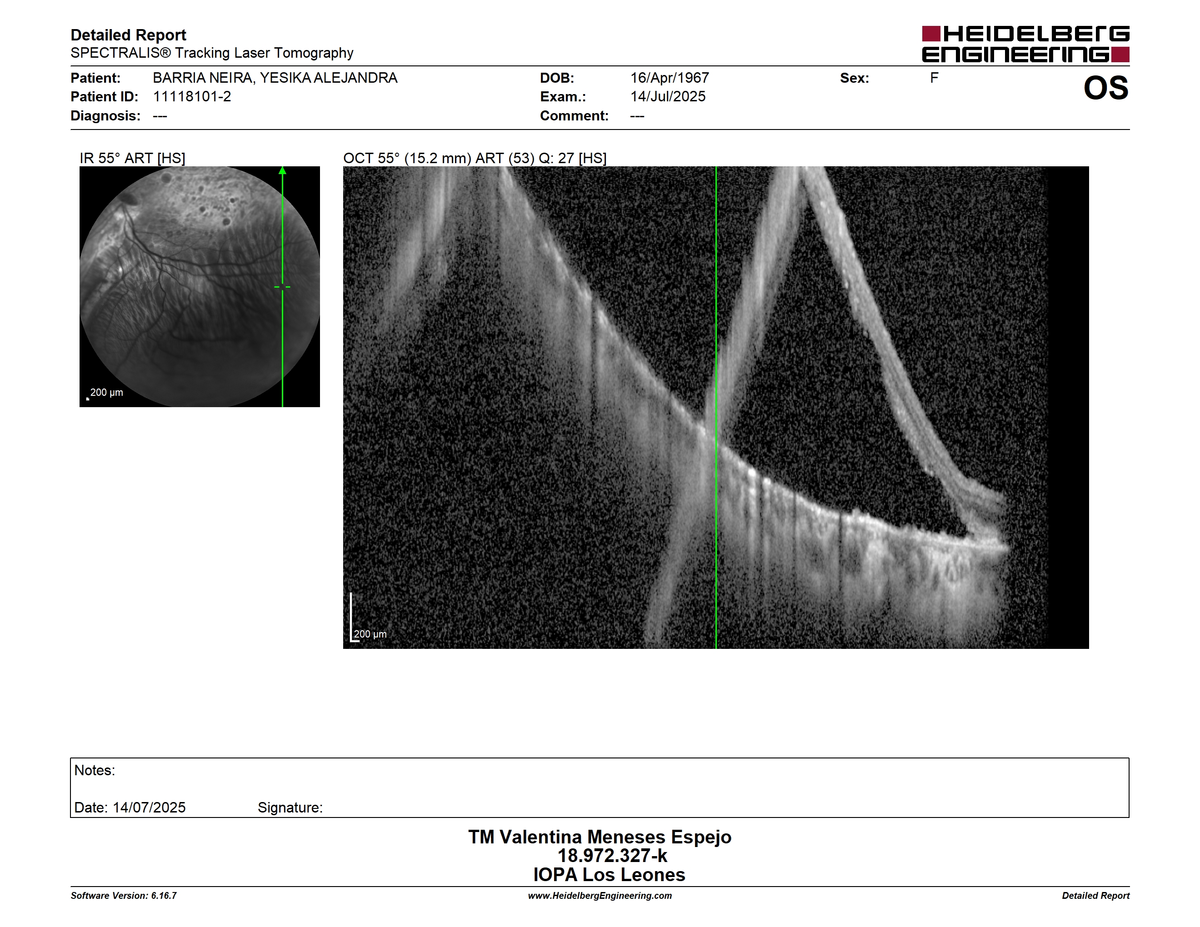Click inside the Notes field
Screen dimensions: 1200x927
600,787
